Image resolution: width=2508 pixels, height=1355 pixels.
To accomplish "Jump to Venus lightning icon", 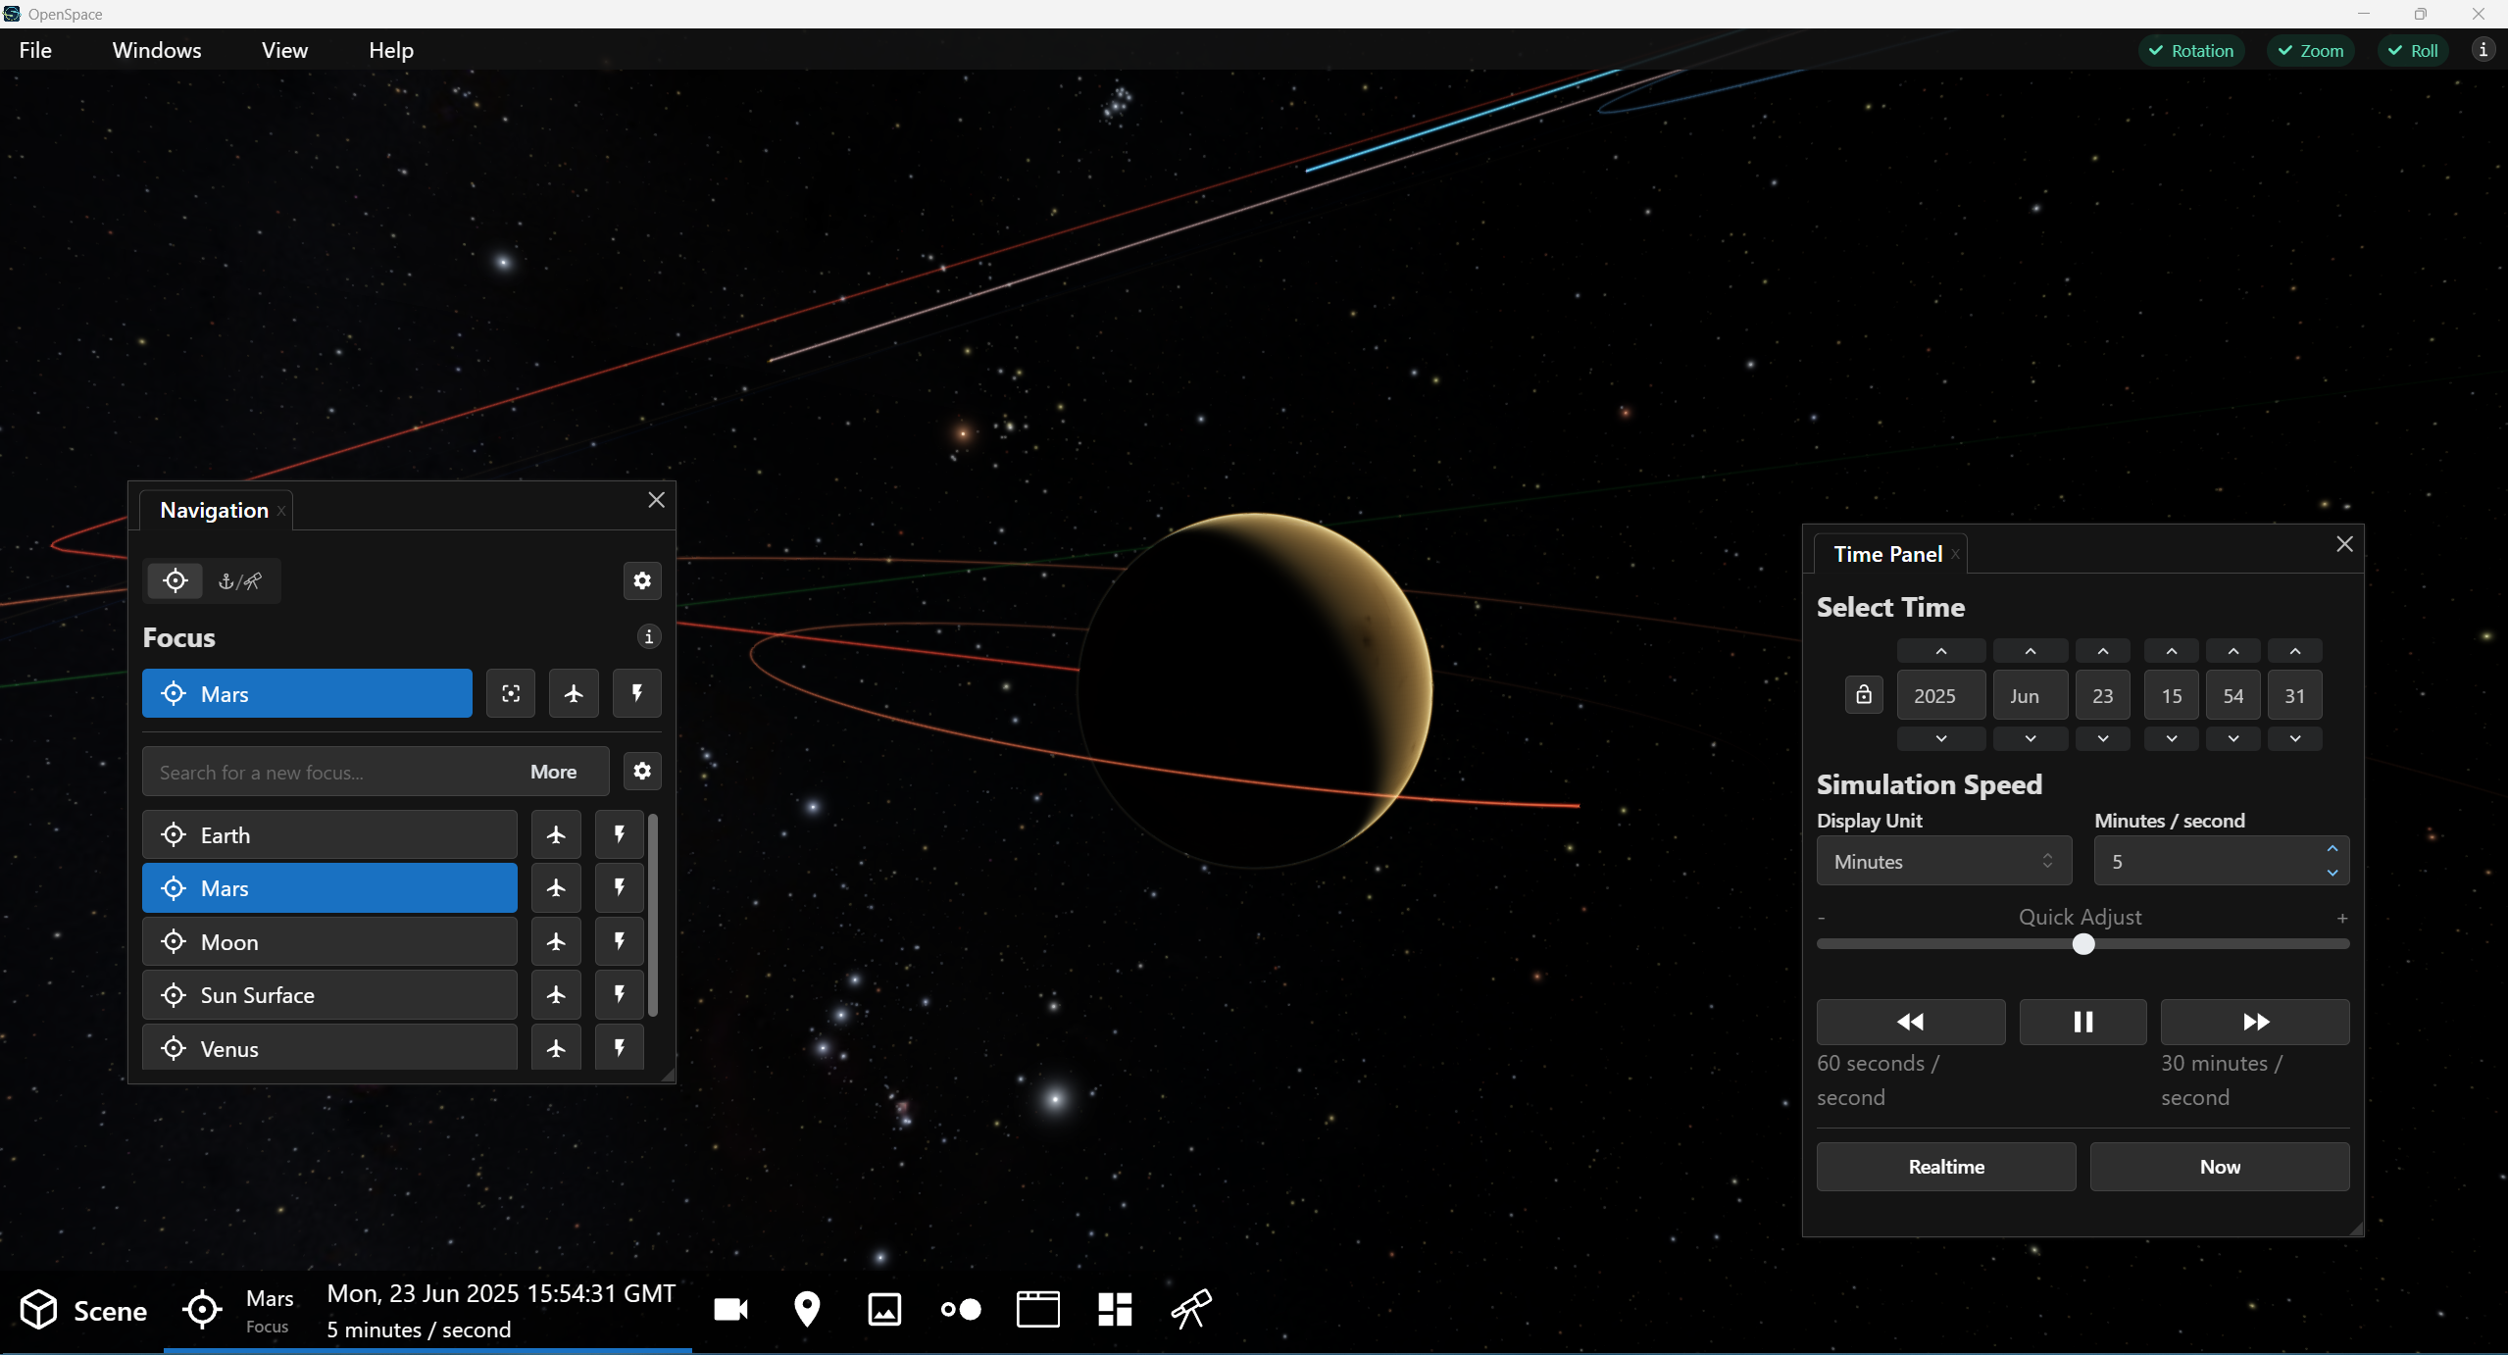I will point(620,1047).
